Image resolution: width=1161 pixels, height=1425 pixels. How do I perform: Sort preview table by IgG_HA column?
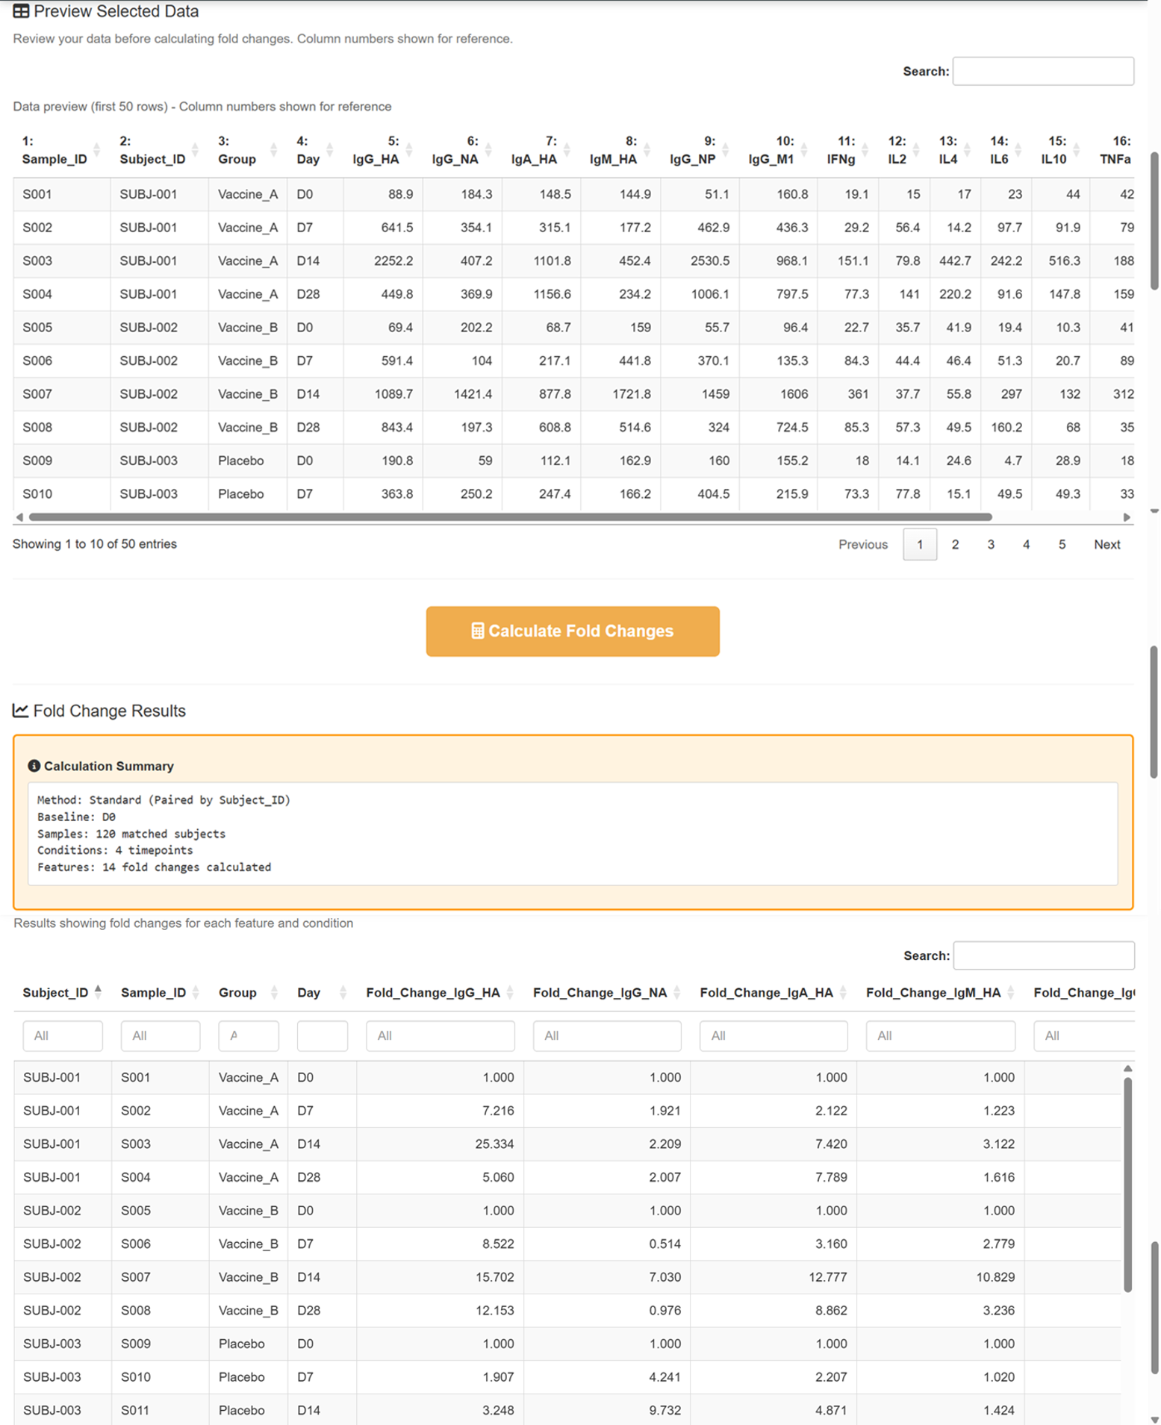click(x=383, y=150)
